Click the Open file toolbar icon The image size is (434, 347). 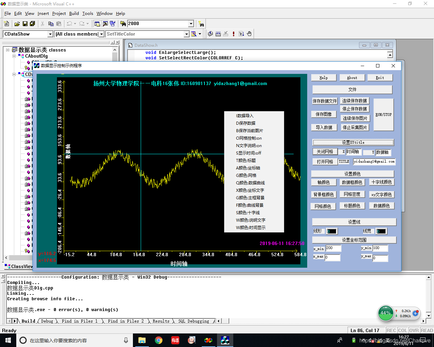[17, 24]
